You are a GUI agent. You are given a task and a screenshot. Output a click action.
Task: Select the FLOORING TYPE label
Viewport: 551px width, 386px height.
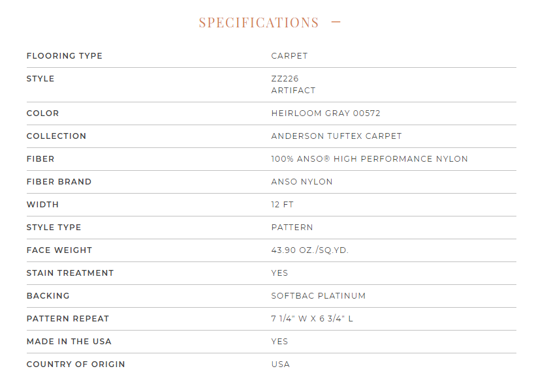tap(65, 56)
